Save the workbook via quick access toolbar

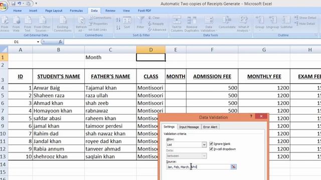[14, 3]
